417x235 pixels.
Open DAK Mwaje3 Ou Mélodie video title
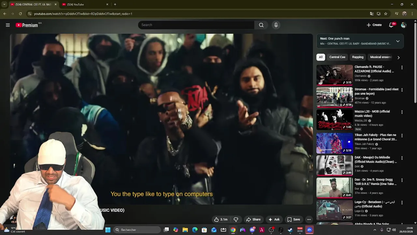[376, 160]
